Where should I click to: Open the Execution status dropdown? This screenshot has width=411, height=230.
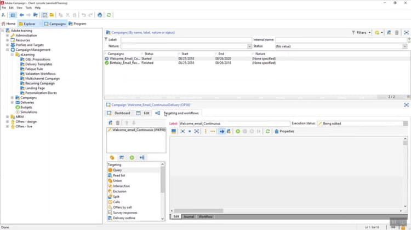406,123
